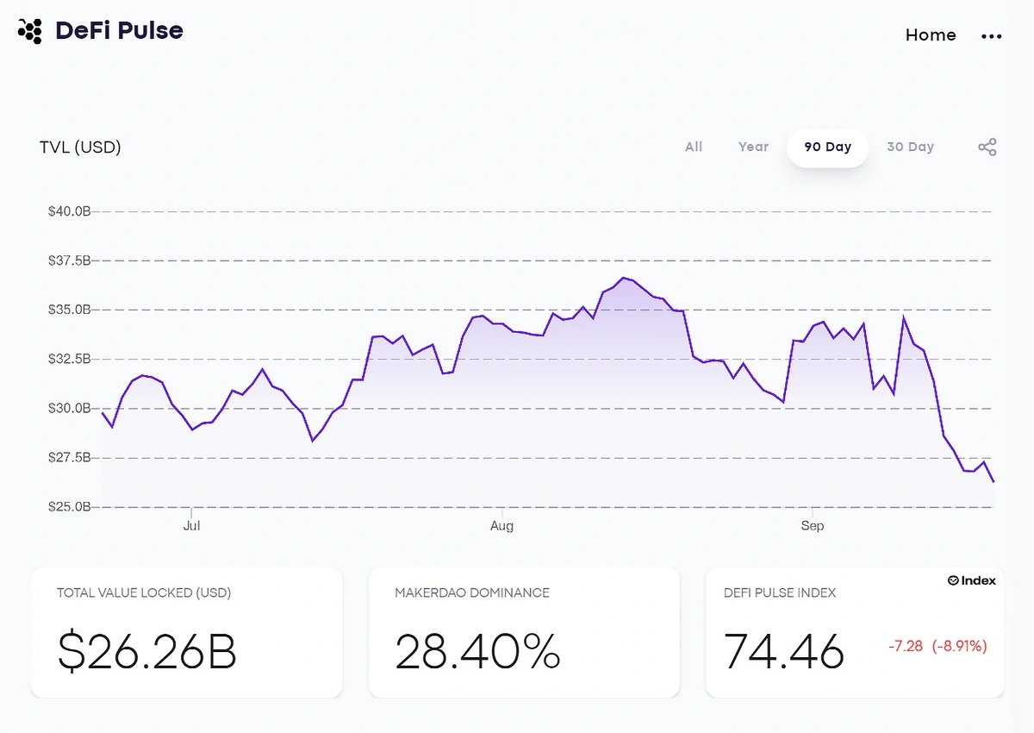
Task: Click the Index badge checkmark icon
Action: click(x=953, y=580)
